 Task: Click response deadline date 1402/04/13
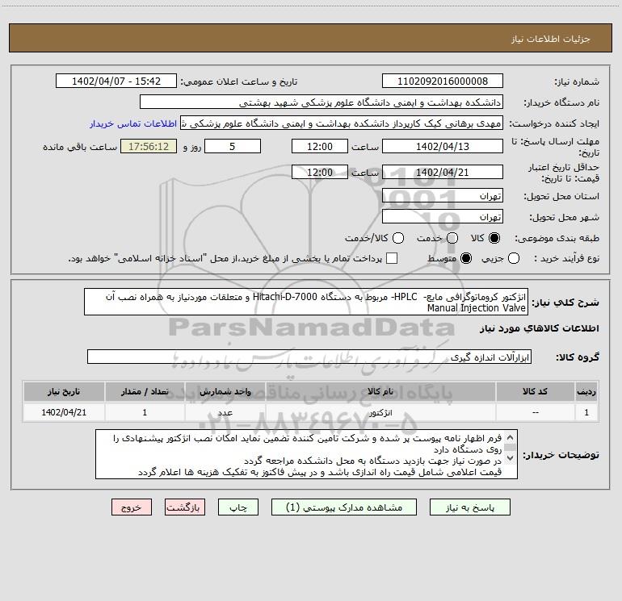pos(443,146)
